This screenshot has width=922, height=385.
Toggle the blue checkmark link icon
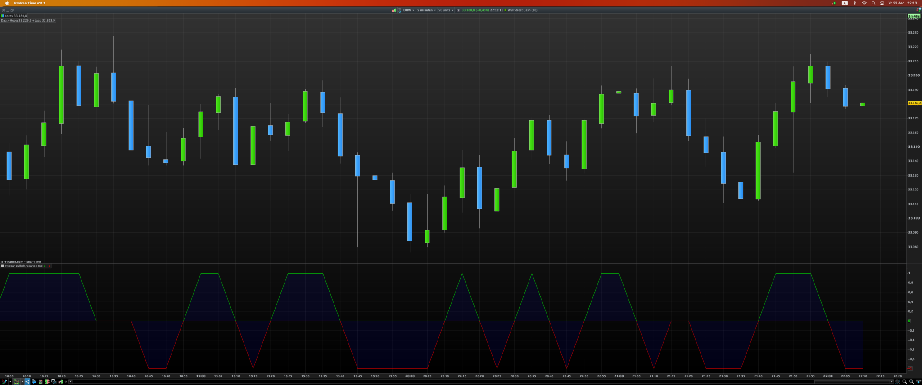tap(400, 10)
